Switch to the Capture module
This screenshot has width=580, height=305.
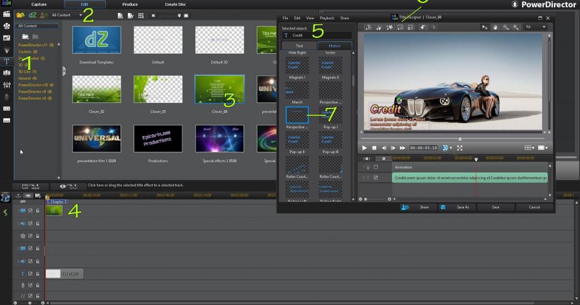[x=39, y=5]
